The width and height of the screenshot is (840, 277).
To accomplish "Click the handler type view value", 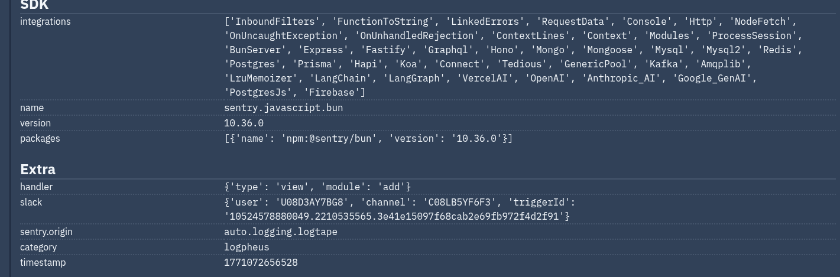I will (x=317, y=187).
